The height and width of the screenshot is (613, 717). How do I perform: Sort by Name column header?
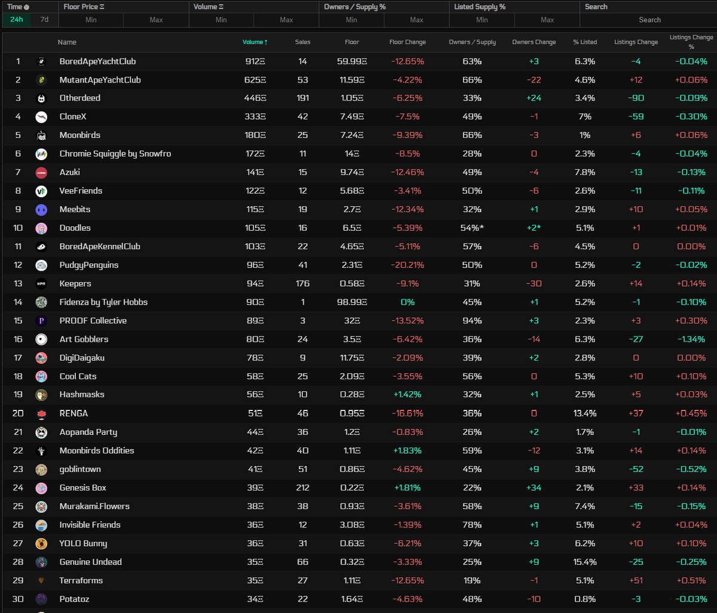[x=67, y=42]
